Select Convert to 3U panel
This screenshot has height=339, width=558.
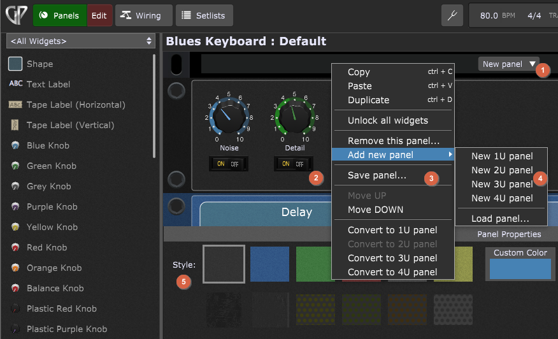click(393, 258)
